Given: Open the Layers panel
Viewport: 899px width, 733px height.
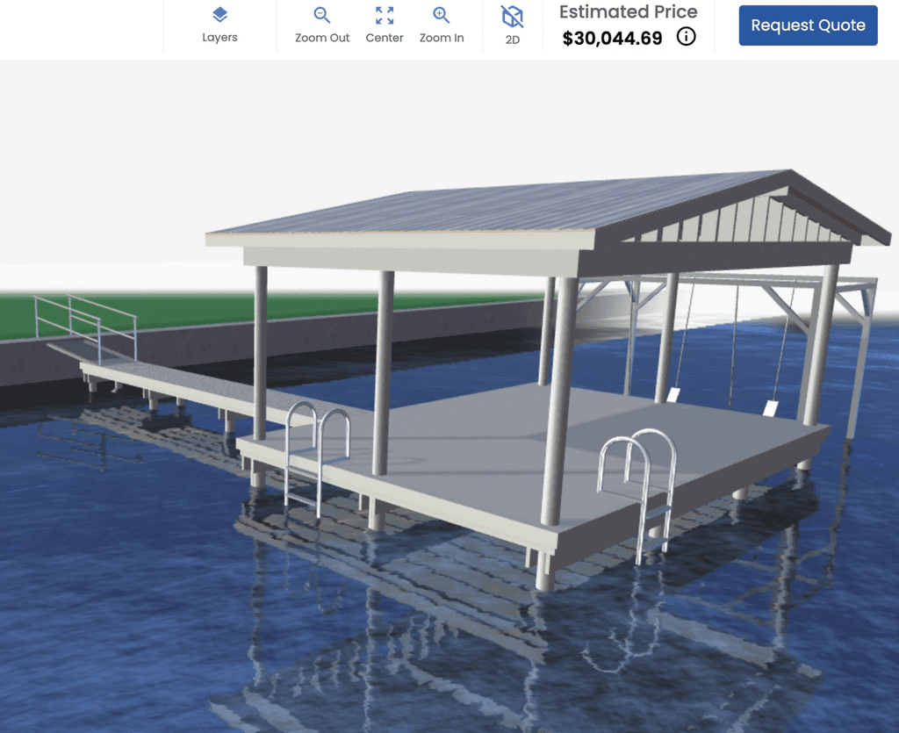Looking at the screenshot, I should tap(219, 26).
